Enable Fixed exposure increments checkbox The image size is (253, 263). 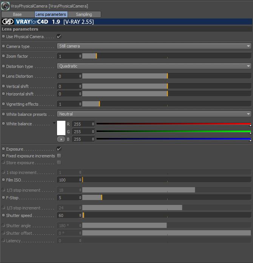pyautogui.click(x=59, y=156)
